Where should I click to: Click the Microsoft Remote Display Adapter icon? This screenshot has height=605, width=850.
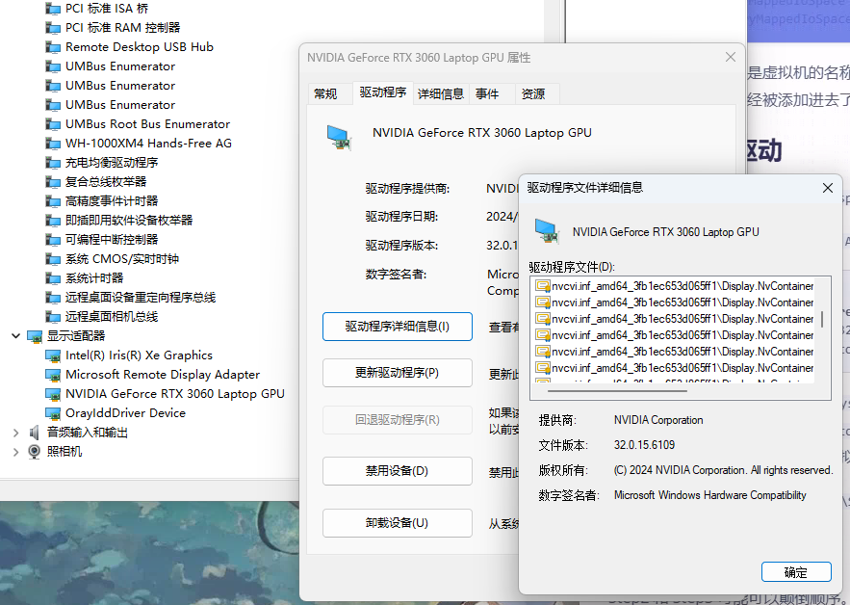pos(53,375)
